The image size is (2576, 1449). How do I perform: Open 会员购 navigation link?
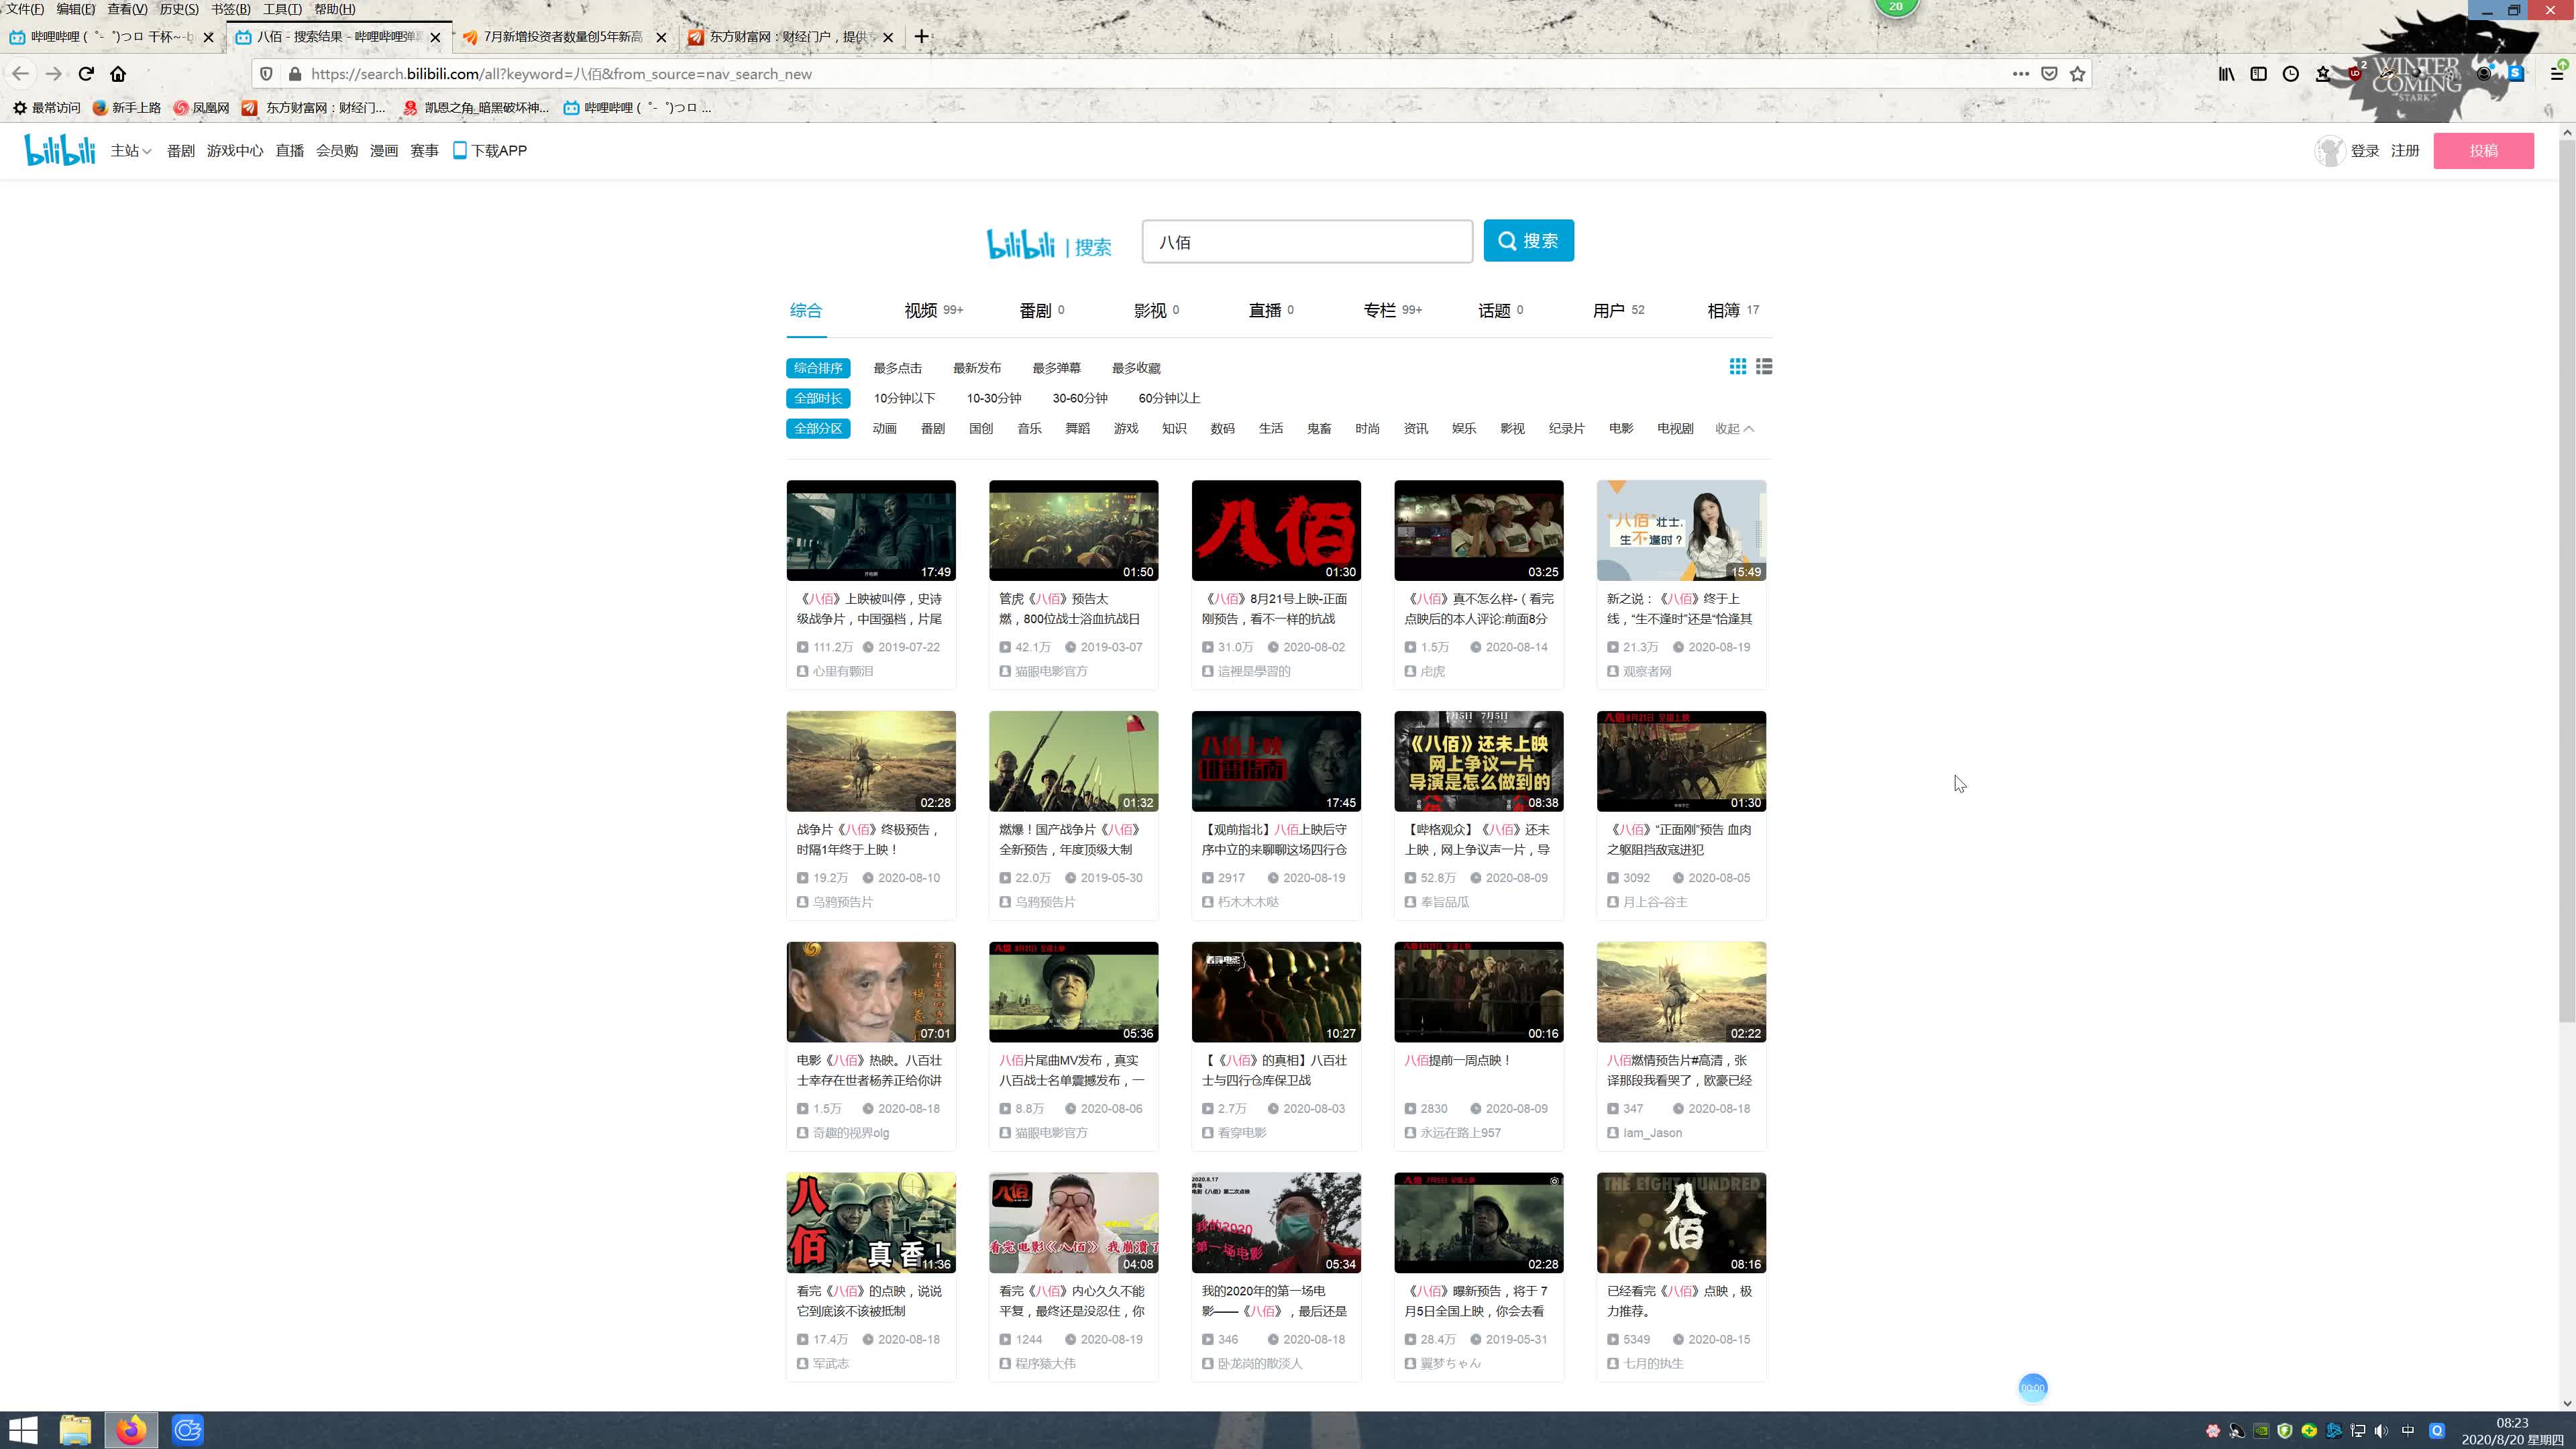coord(337,151)
